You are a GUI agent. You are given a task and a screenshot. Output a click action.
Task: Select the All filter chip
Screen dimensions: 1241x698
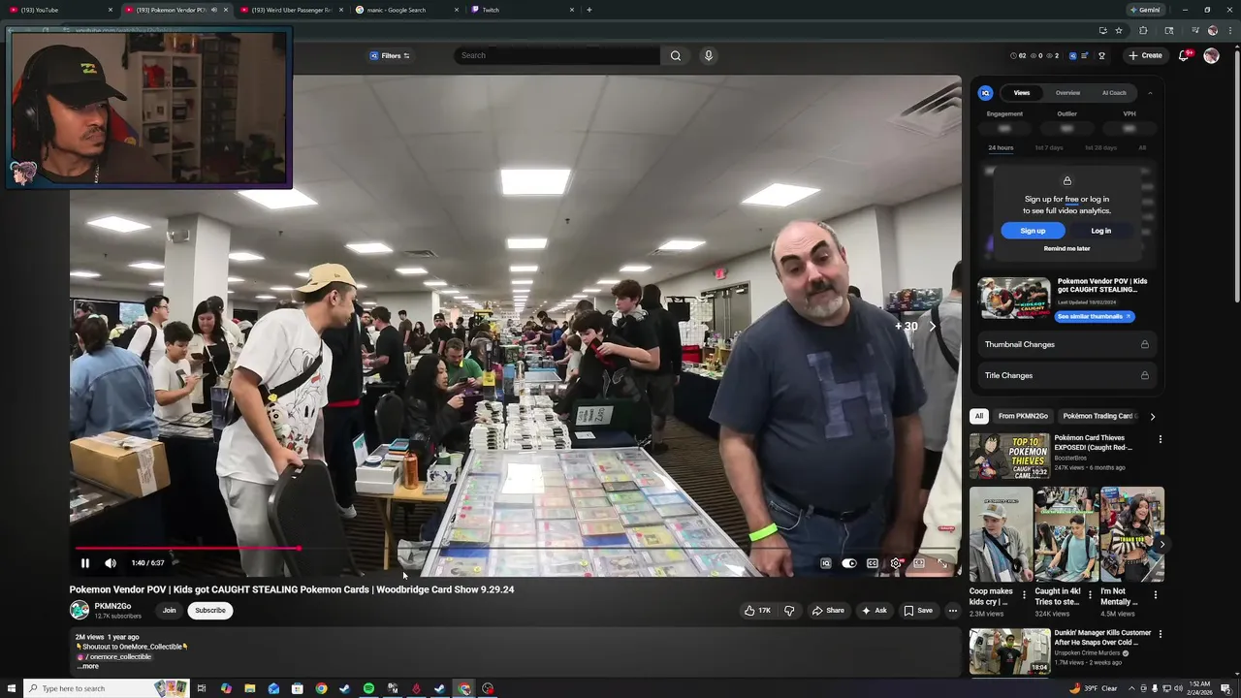click(979, 416)
